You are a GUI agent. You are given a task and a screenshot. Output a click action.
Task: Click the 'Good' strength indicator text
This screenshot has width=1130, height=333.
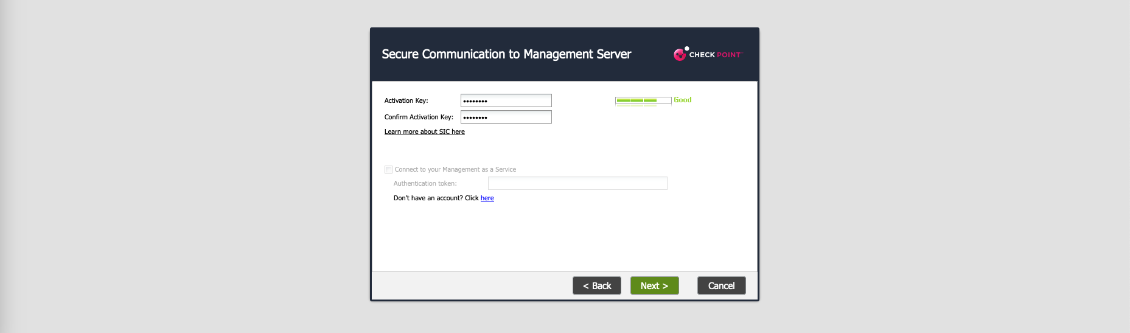682,100
